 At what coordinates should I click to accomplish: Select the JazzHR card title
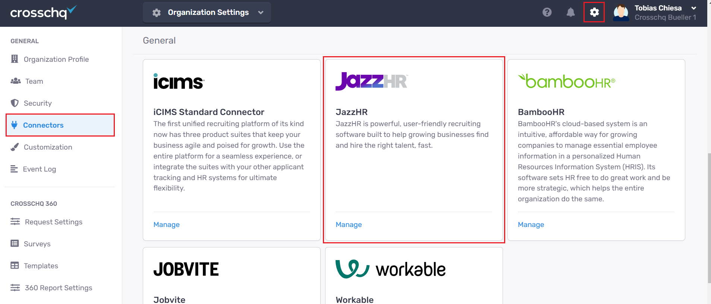352,112
